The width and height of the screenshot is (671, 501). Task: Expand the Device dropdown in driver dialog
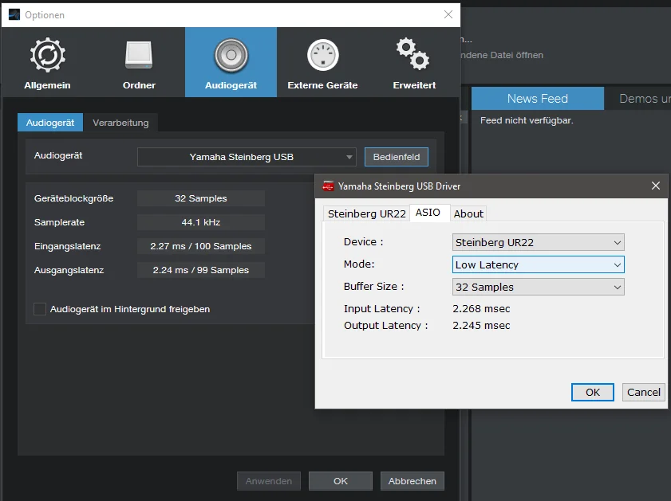click(539, 242)
